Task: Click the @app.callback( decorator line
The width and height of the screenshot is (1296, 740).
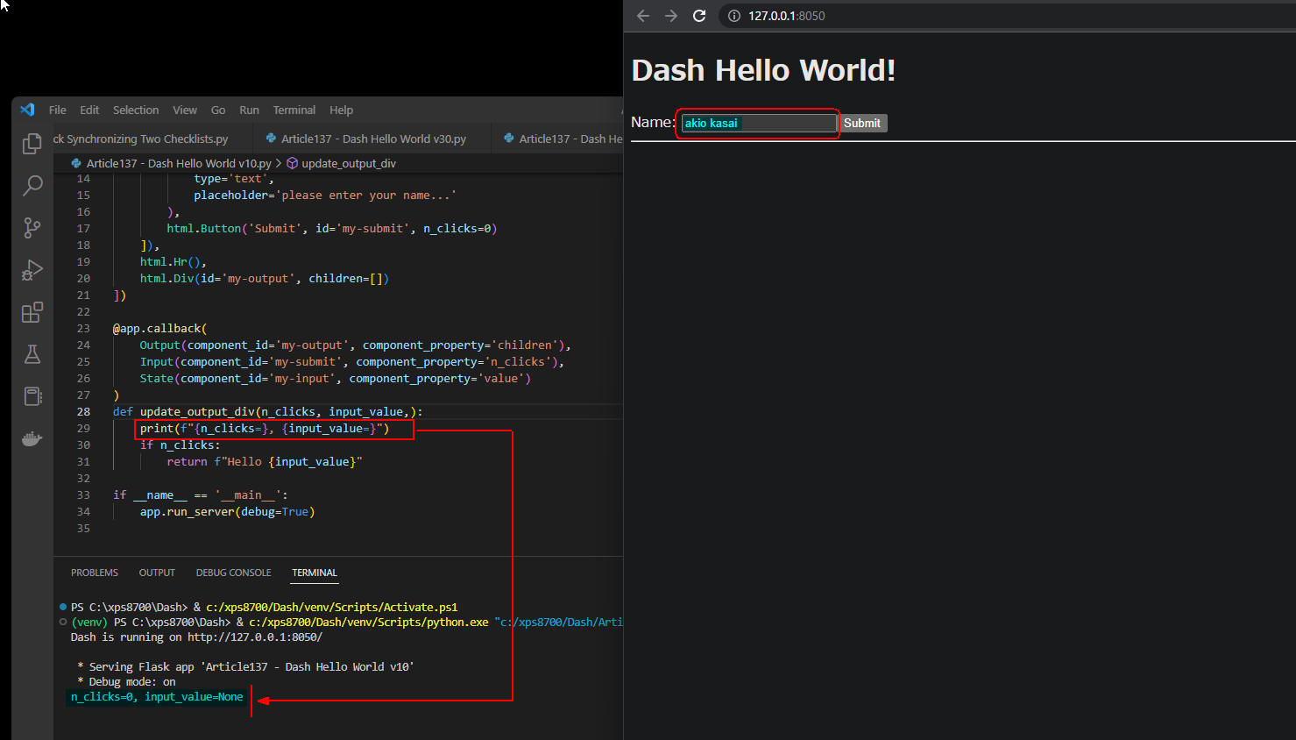Action: click(x=159, y=328)
